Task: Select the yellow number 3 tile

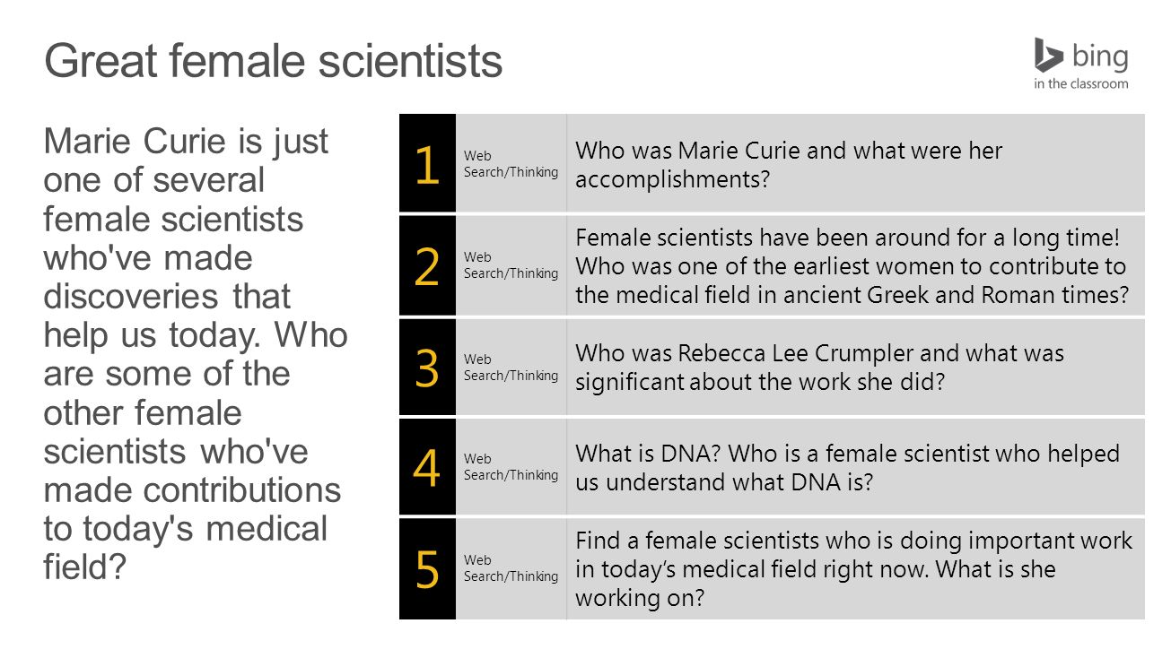Action: (427, 367)
